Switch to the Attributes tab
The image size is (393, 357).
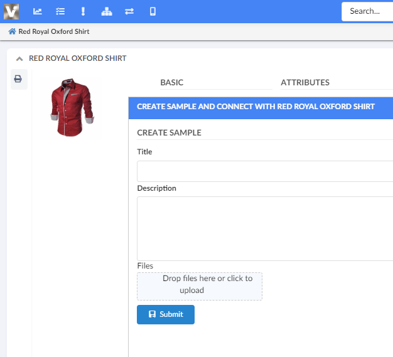304,82
